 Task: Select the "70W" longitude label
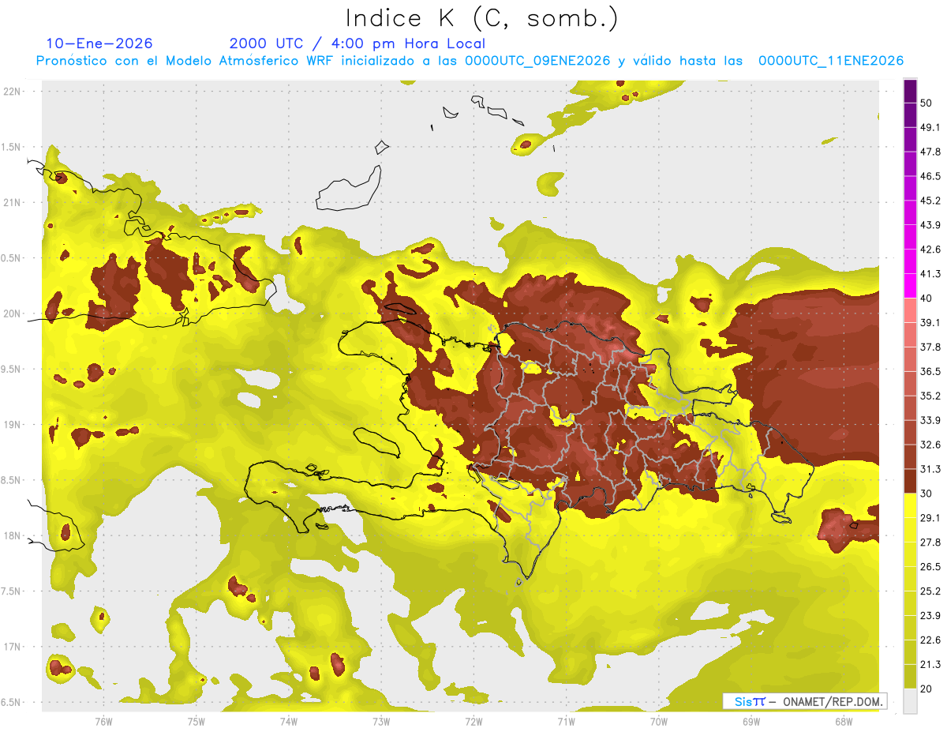(x=658, y=721)
